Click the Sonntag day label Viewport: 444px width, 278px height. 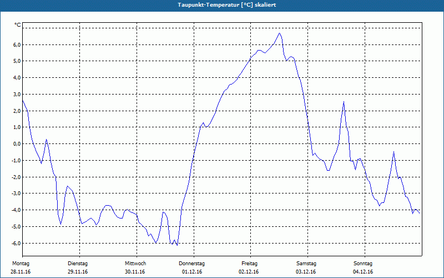pos(363,264)
